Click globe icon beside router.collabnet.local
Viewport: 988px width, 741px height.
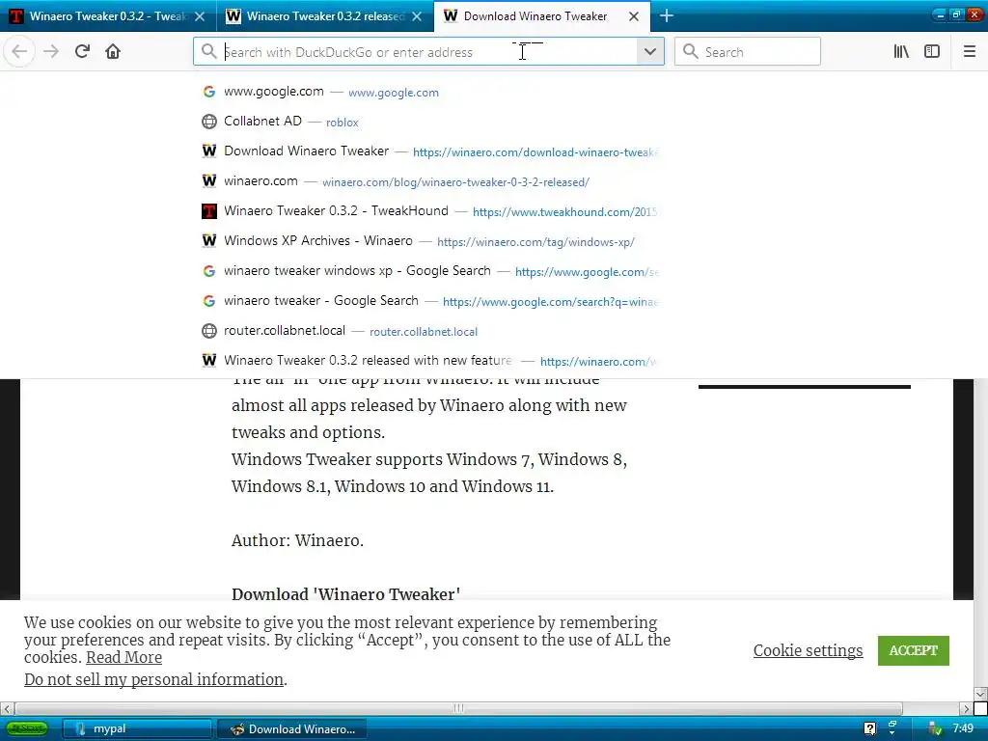(209, 331)
